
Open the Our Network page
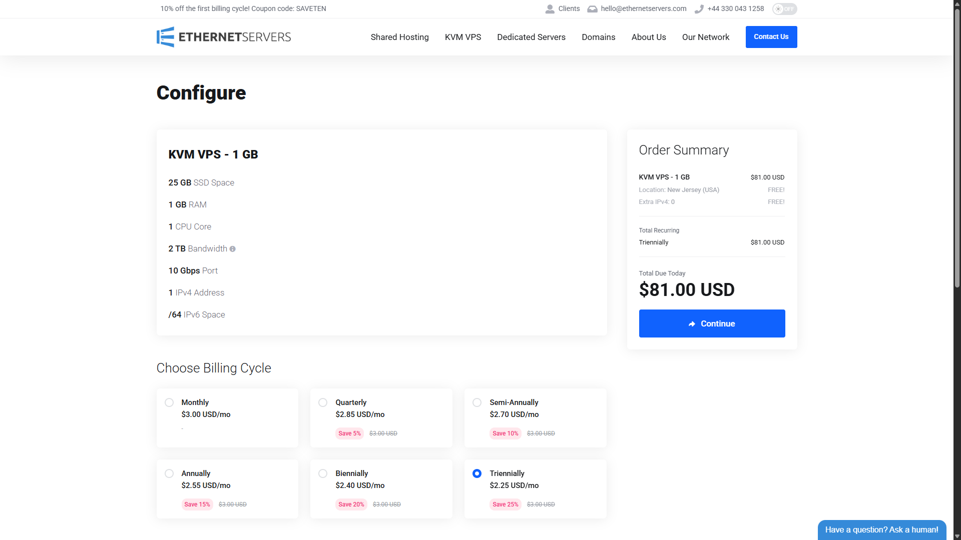pyautogui.click(x=706, y=37)
